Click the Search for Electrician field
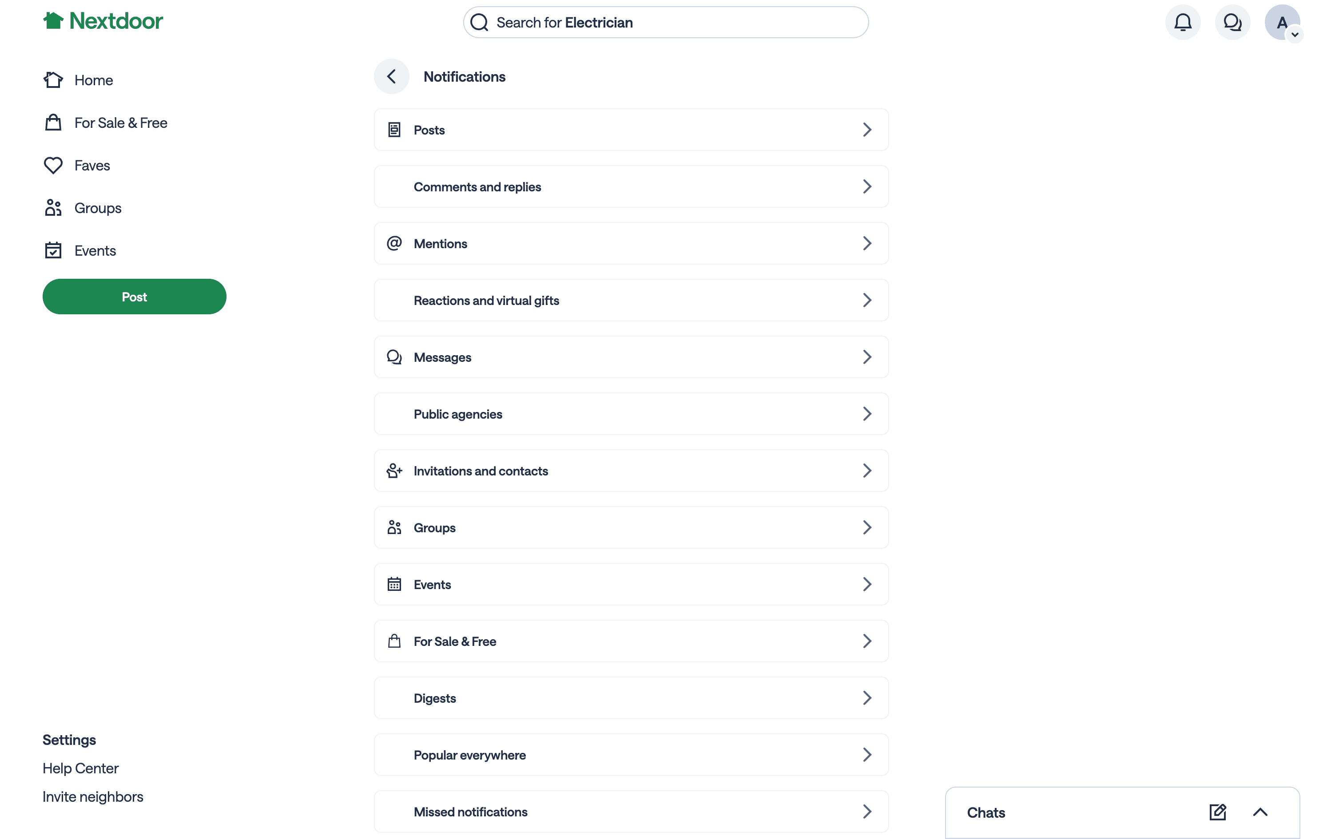 [x=666, y=23]
